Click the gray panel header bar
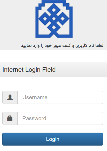 click(x=53, y=69)
